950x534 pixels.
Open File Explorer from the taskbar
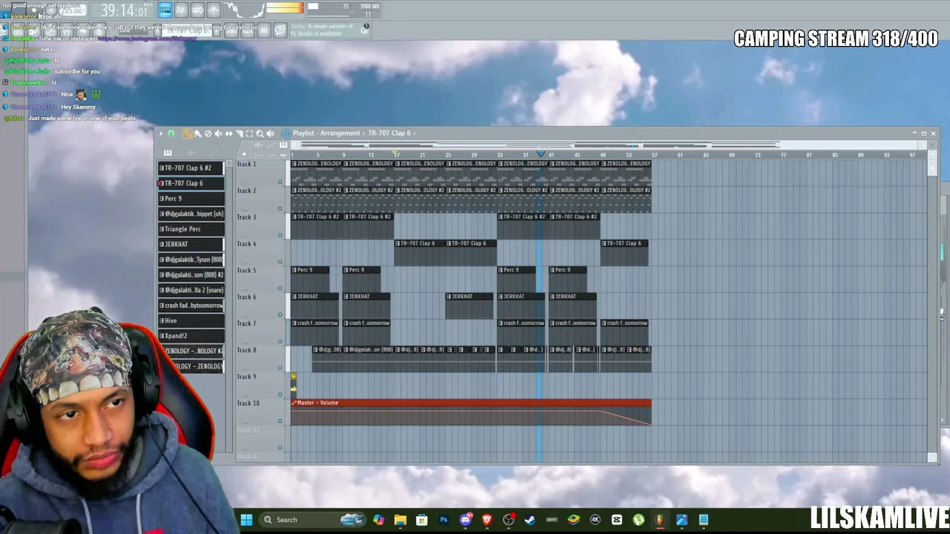coord(400,520)
